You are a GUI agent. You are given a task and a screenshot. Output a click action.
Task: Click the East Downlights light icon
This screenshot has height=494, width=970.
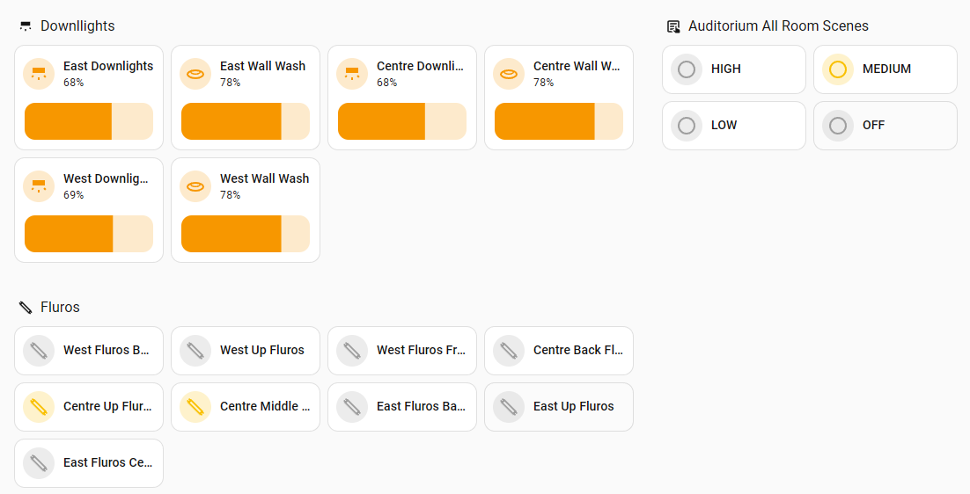39,74
